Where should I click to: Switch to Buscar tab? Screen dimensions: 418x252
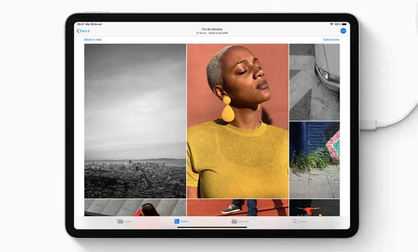(300, 221)
